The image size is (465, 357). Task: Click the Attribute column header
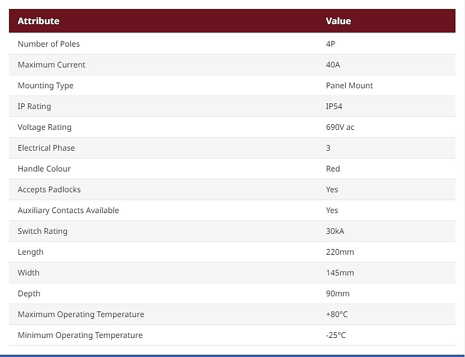click(39, 21)
